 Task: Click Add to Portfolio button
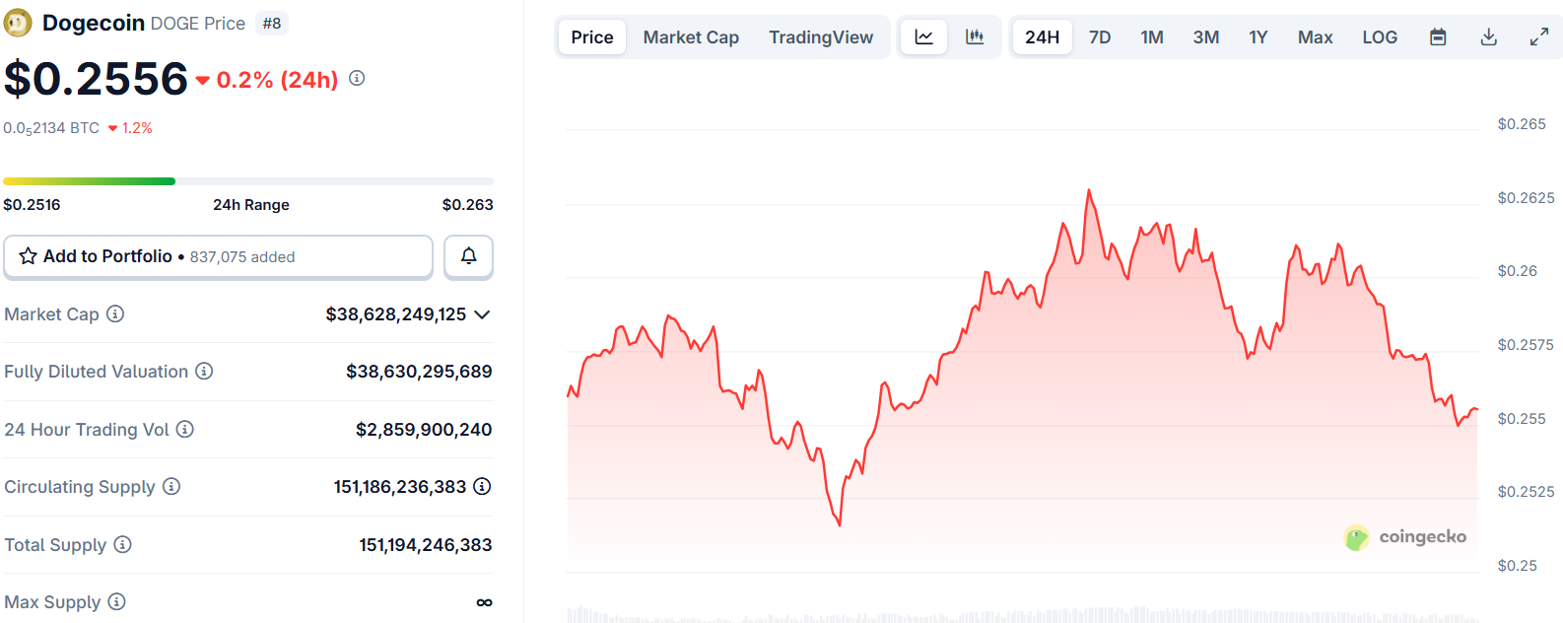(218, 256)
